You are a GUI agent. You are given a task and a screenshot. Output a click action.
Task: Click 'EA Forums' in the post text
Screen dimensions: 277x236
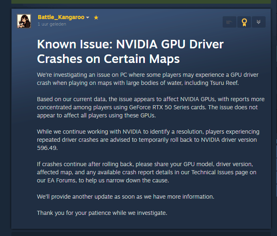(x=62, y=180)
